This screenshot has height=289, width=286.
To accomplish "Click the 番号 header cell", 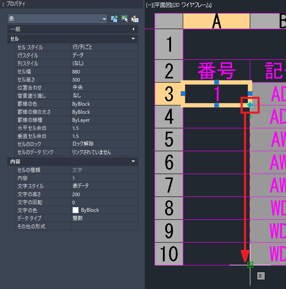I will 216,71.
